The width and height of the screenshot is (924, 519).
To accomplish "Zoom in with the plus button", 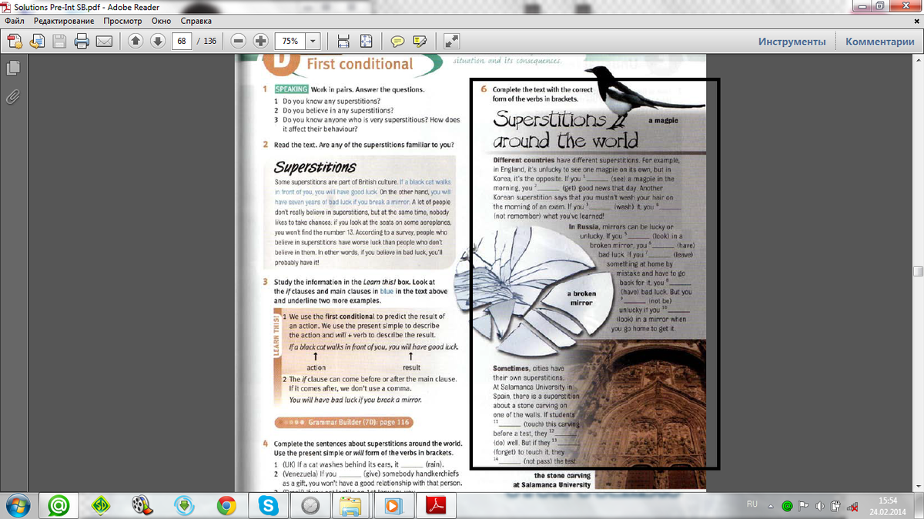I will (x=261, y=41).
